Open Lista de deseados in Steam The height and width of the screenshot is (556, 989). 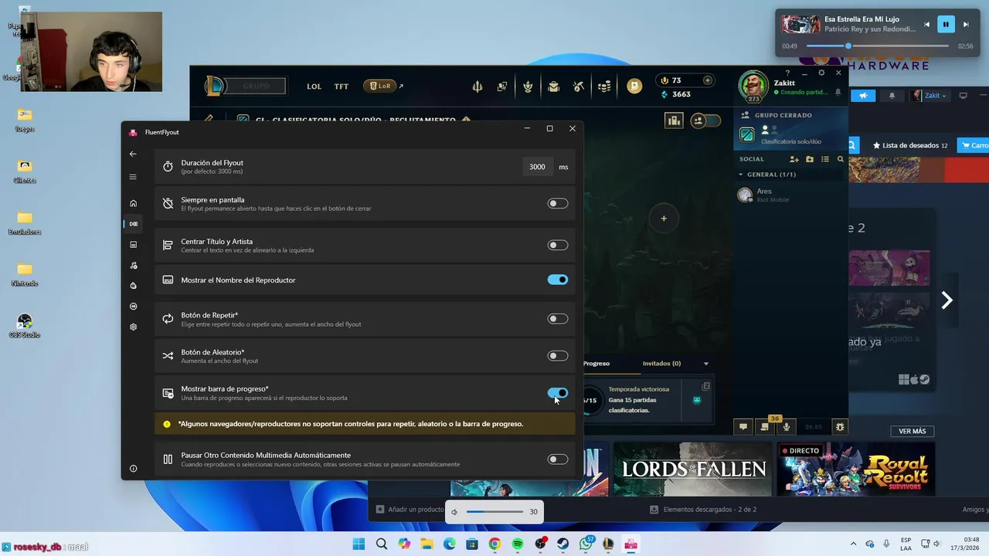coord(910,145)
